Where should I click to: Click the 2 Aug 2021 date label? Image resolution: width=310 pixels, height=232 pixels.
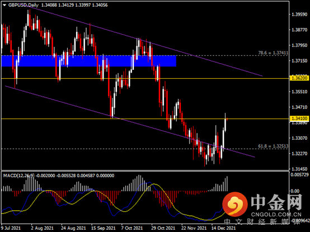(x=42, y=228)
